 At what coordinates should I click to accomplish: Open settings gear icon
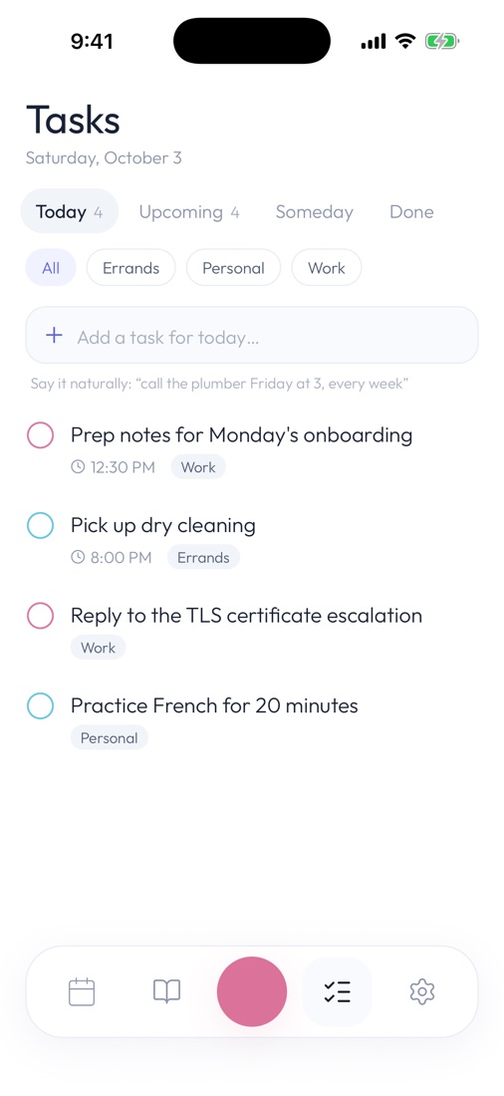pyautogui.click(x=422, y=991)
